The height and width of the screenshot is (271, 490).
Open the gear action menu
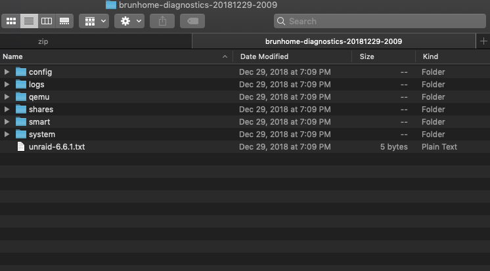click(x=129, y=21)
